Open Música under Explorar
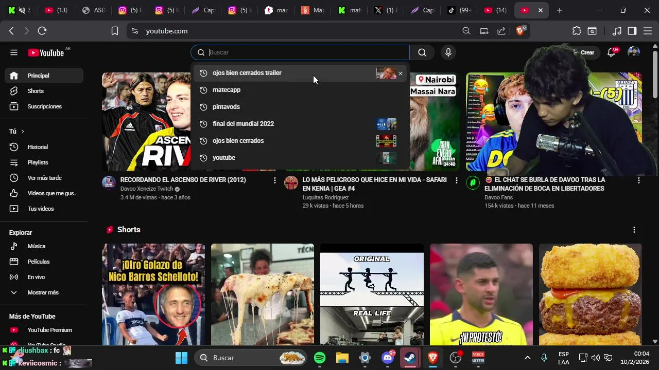Viewport: 659px width, 370px height. pos(44,246)
